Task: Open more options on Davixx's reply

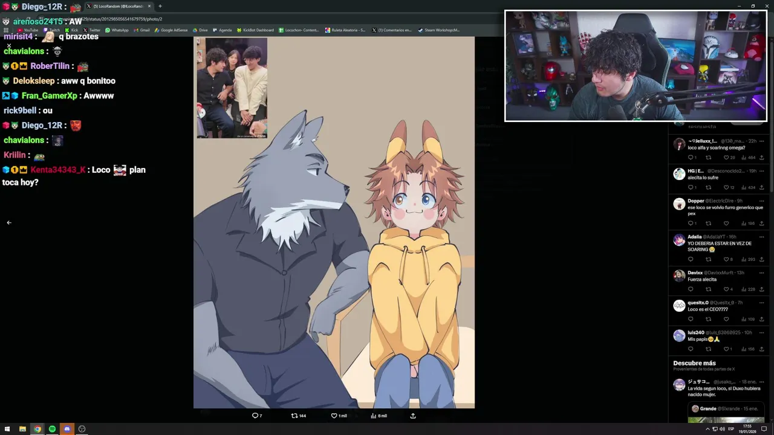Action: point(762,273)
